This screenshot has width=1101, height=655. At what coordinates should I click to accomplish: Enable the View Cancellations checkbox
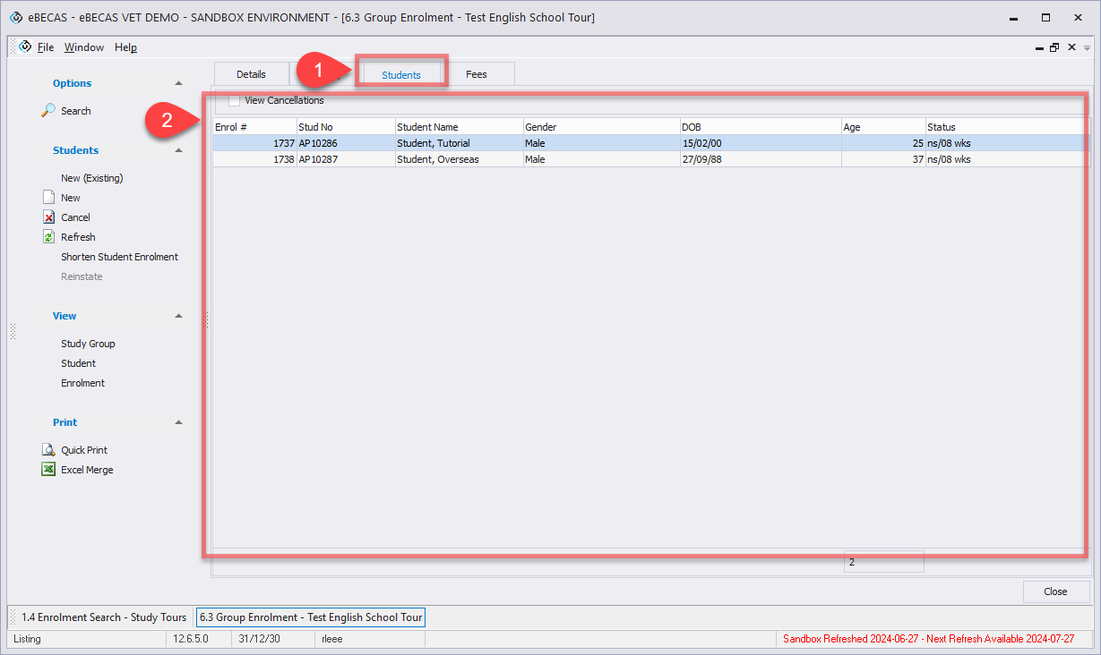click(234, 101)
